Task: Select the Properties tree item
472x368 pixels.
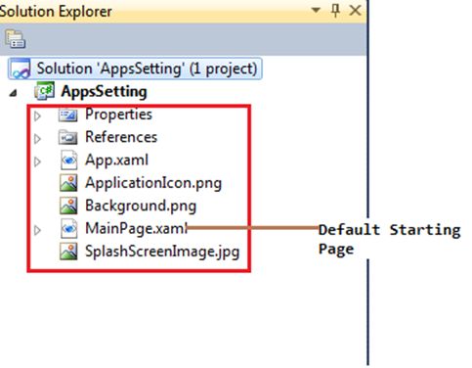Action: pos(118,115)
